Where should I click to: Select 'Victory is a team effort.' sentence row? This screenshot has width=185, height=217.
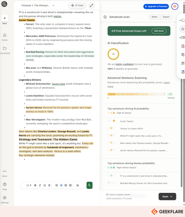tap(132, 129)
